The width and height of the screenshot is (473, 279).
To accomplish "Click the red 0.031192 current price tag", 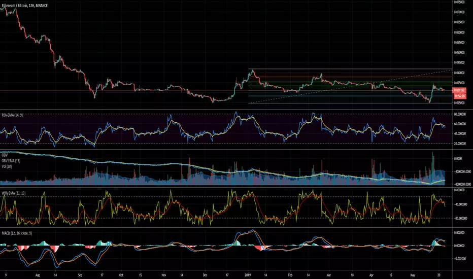I will coord(459,90).
